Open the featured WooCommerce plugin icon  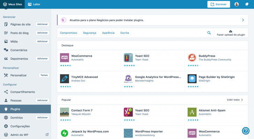(x=65, y=57)
